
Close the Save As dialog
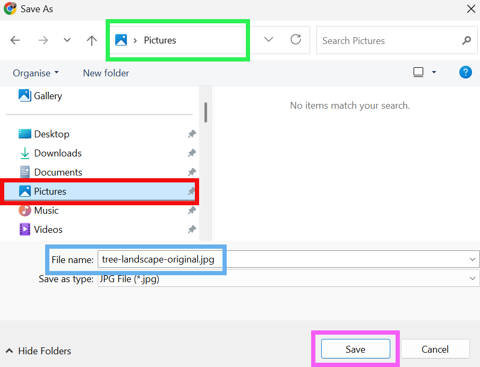pos(471,9)
